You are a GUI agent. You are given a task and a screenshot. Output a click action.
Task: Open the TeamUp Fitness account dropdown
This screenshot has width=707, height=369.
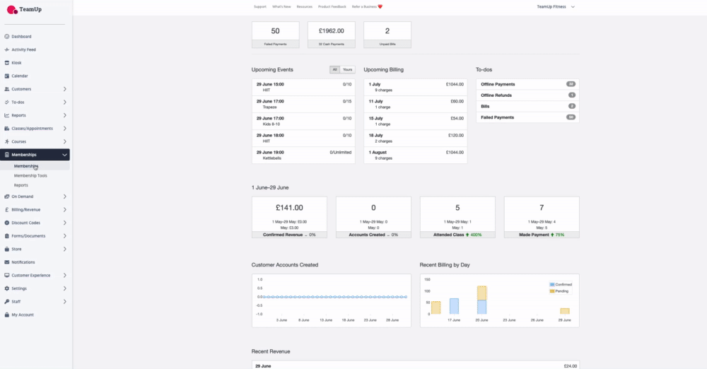coord(556,6)
